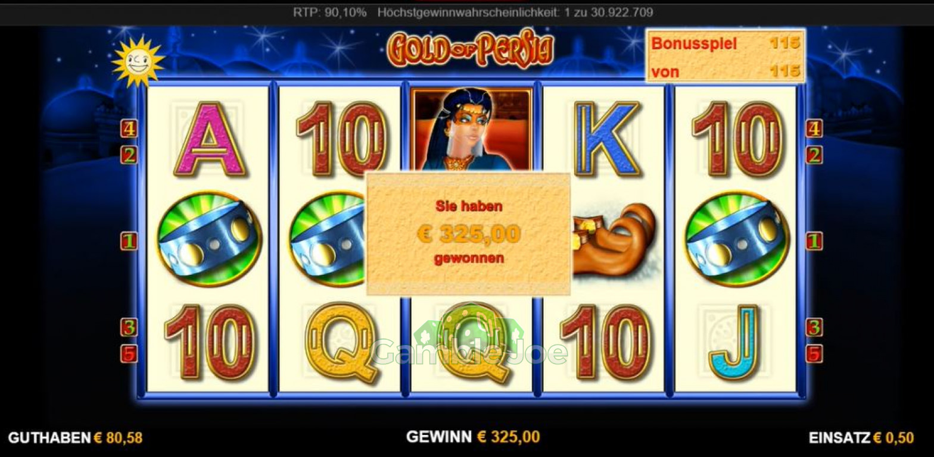Click the Guthaben € 80,58 balance display
The image size is (934, 457).
point(75,438)
